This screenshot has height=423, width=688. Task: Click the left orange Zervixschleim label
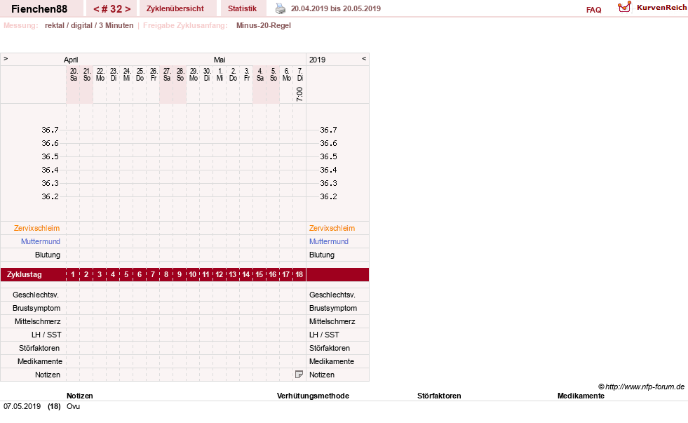pos(37,228)
